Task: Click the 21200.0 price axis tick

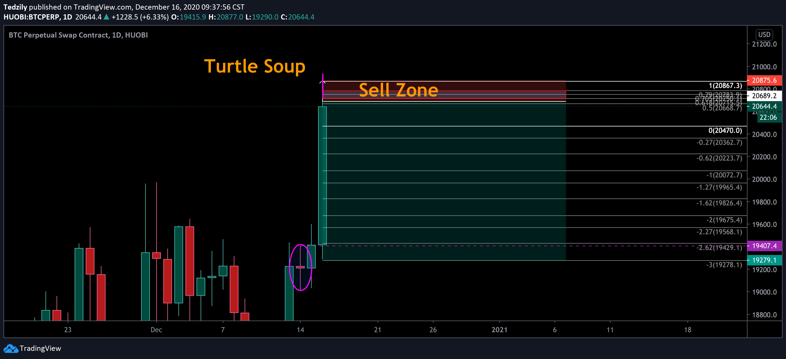Action: pos(764,44)
